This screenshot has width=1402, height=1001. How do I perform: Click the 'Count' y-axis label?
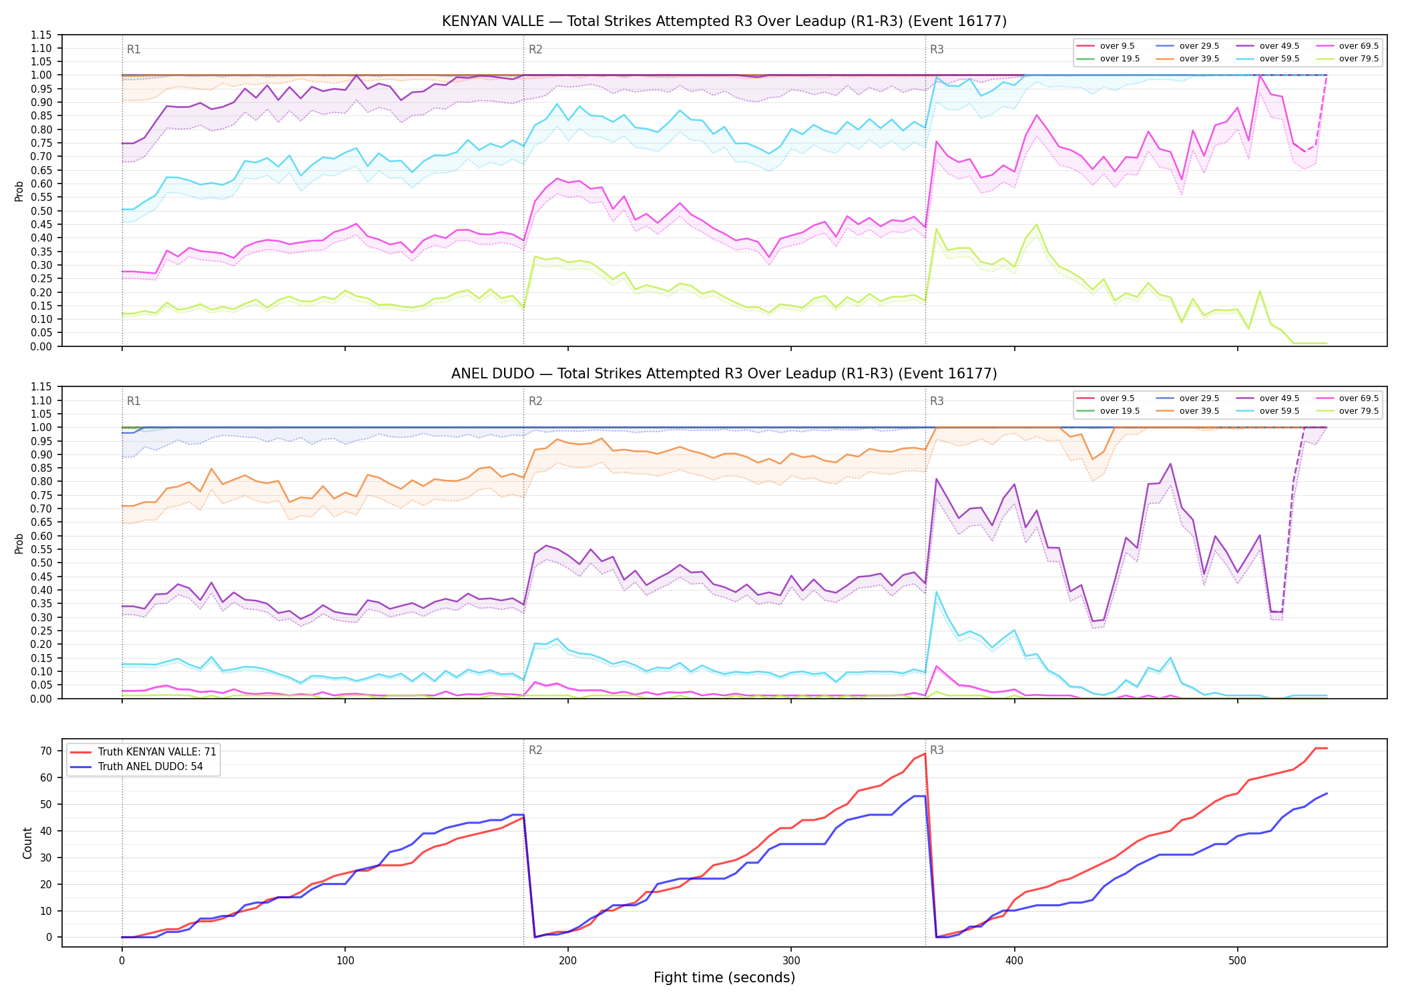27,843
